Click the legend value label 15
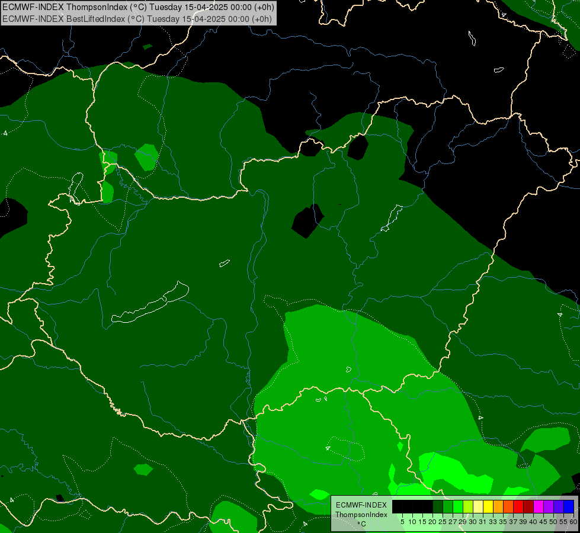The height and width of the screenshot is (533, 580). point(422,522)
